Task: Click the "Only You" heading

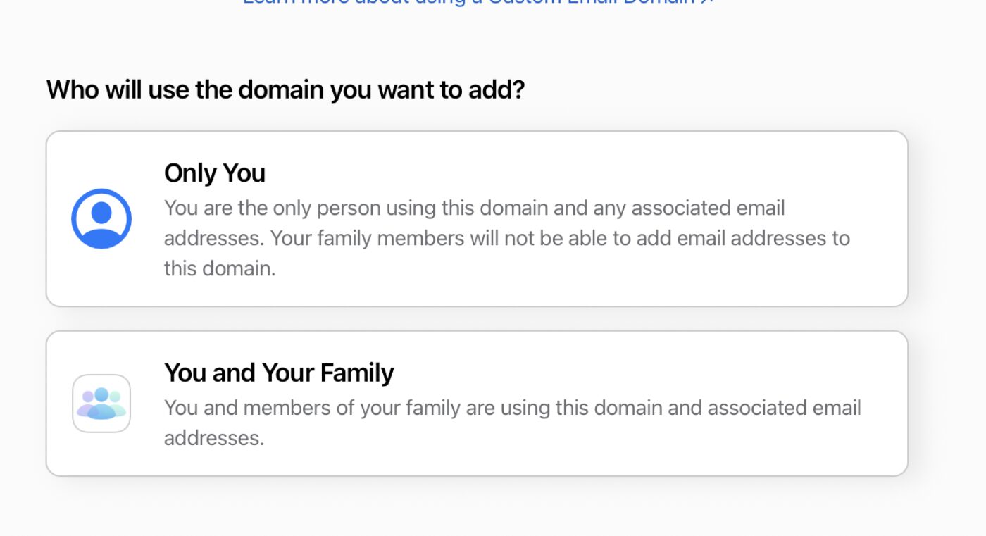Action: coord(215,173)
